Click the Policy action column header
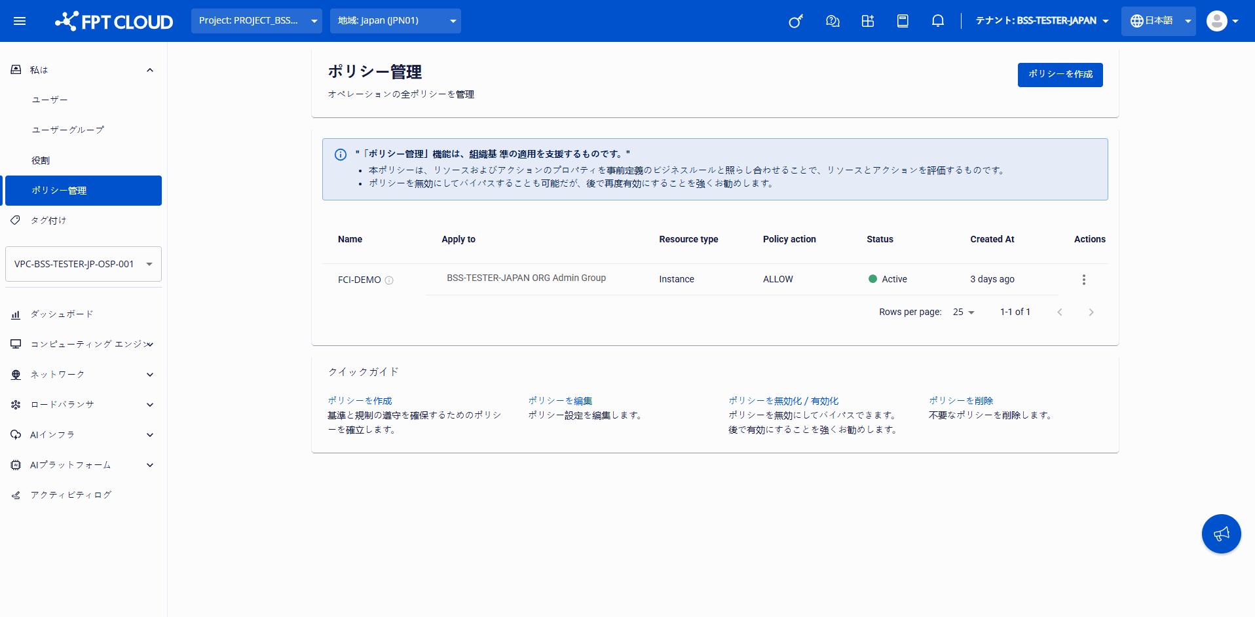 click(789, 240)
